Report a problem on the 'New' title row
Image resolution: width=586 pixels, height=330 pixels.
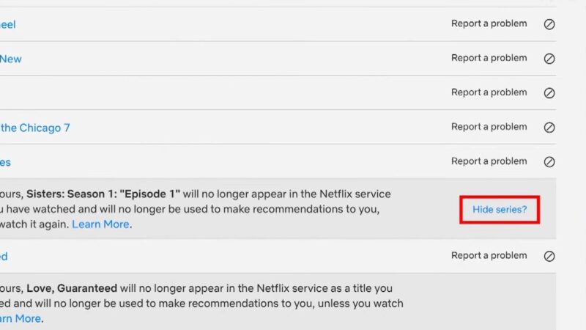pyautogui.click(x=489, y=58)
